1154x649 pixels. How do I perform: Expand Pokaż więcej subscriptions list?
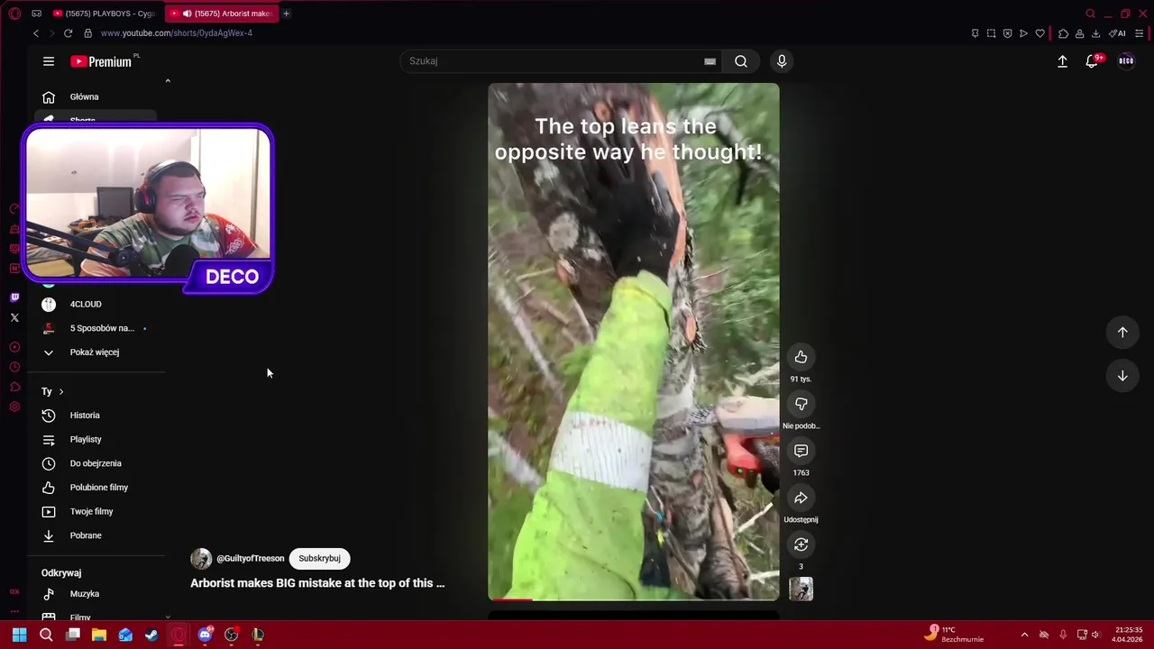[95, 352]
